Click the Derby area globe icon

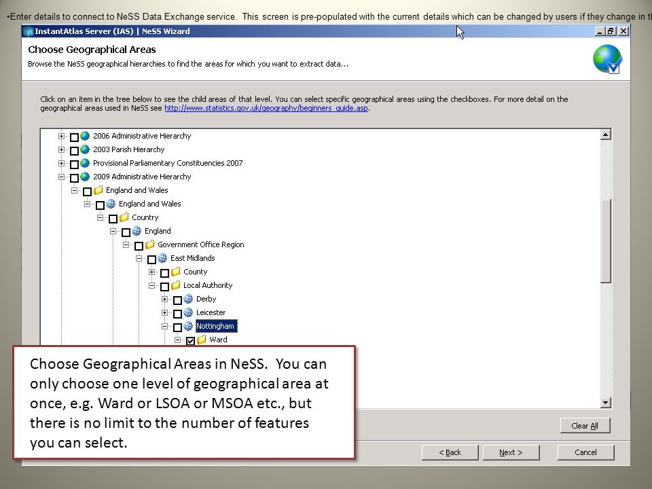click(x=188, y=299)
